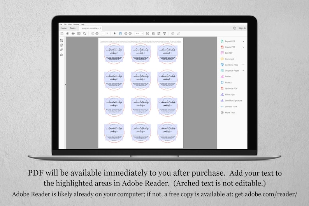
Task: Open the search magnifier tool
Action: click(84, 33)
